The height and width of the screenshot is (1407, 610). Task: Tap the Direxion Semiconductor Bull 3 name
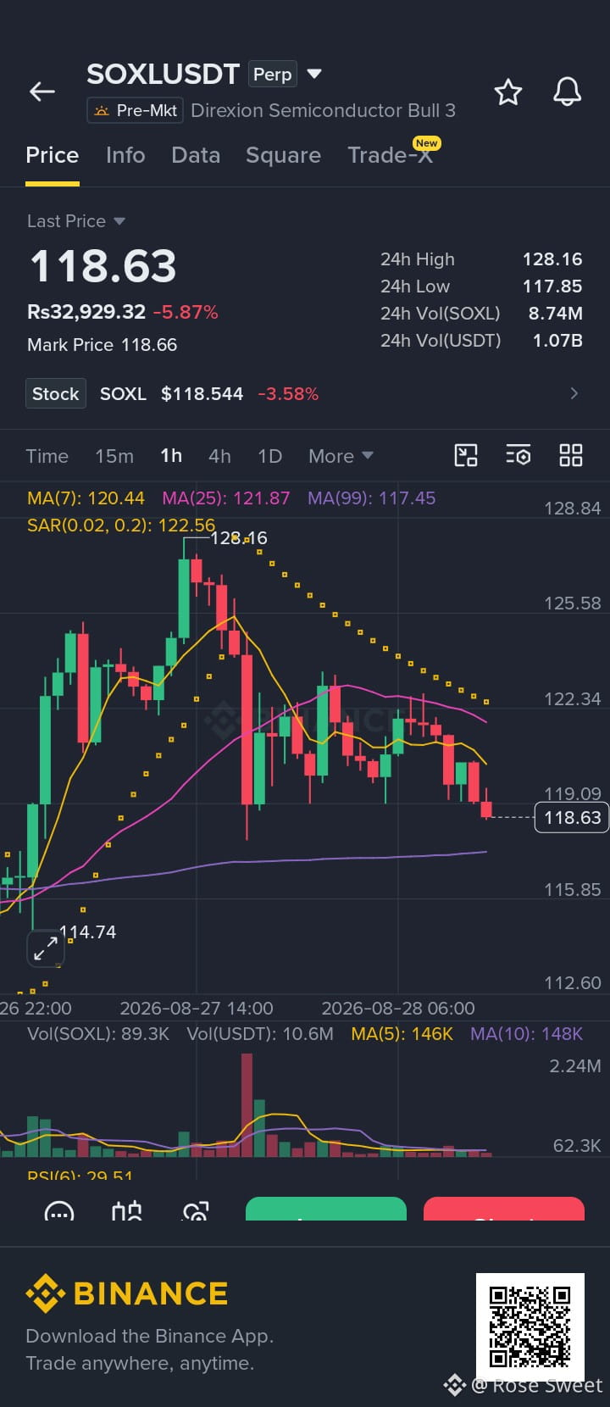[x=323, y=110]
